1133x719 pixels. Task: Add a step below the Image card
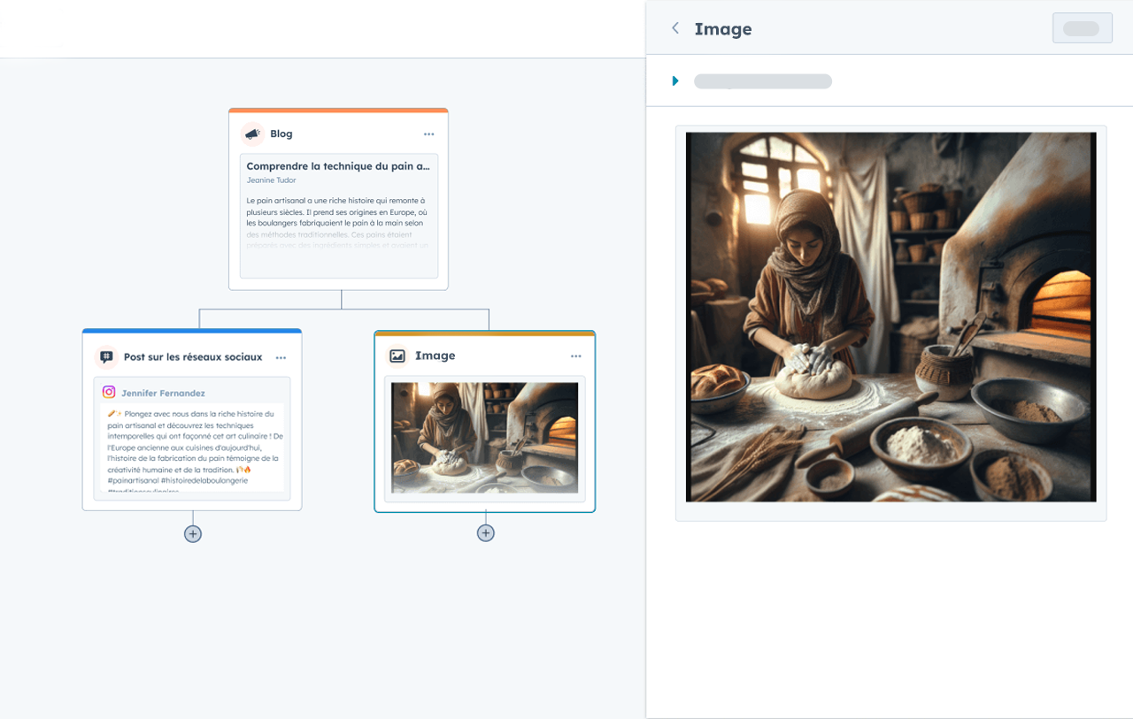(x=485, y=533)
